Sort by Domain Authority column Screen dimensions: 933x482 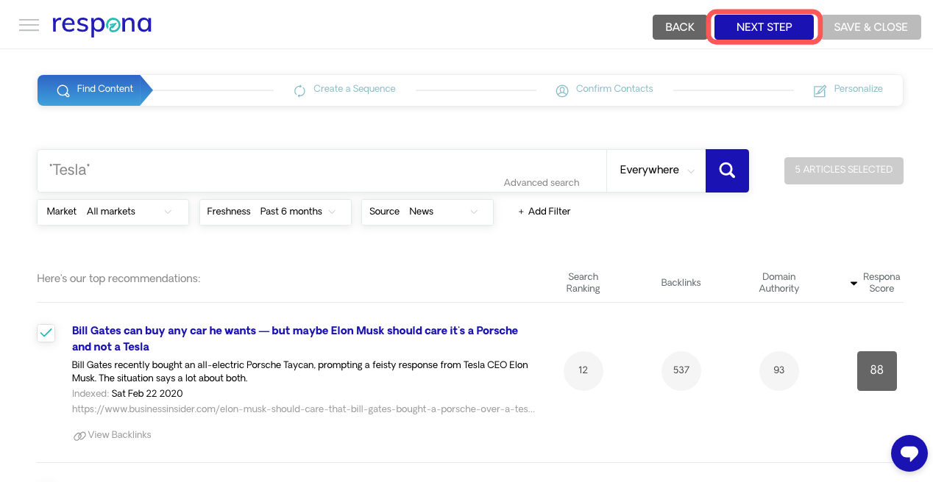pyautogui.click(x=778, y=283)
